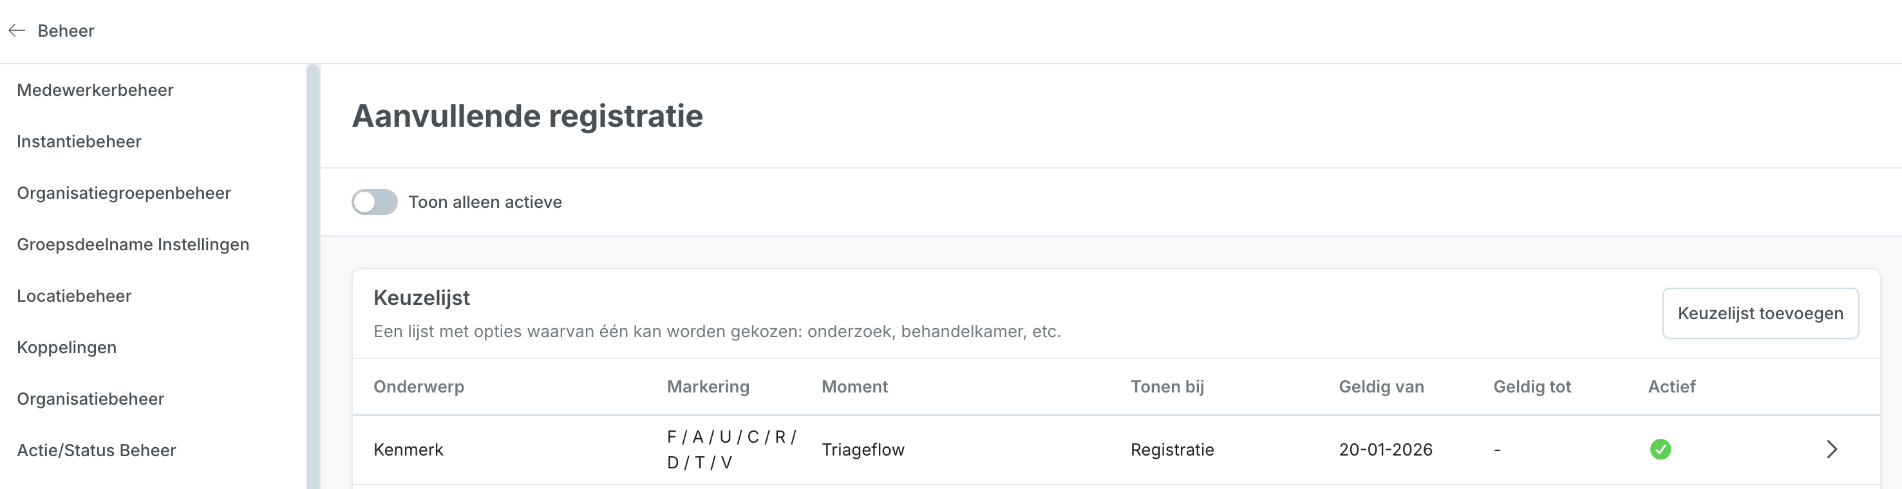Open Medewerkerbeheer in sidebar
The height and width of the screenshot is (489, 1902).
tap(95, 90)
